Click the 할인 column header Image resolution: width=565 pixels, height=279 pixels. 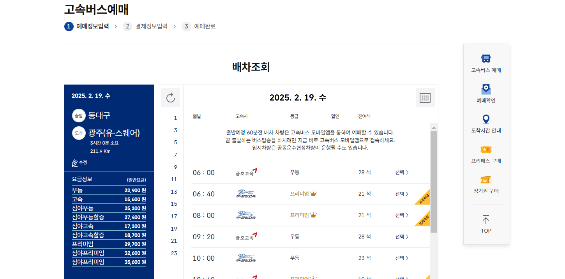click(335, 117)
